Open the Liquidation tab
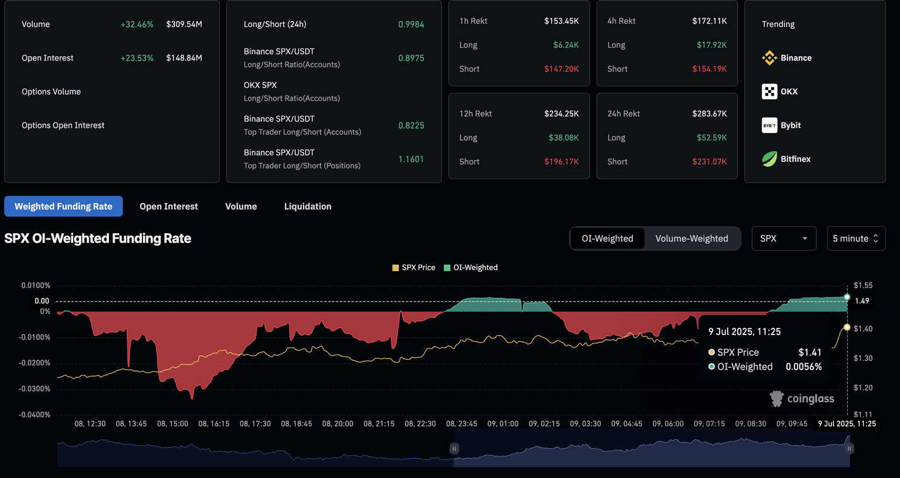Image resolution: width=900 pixels, height=478 pixels. [308, 206]
